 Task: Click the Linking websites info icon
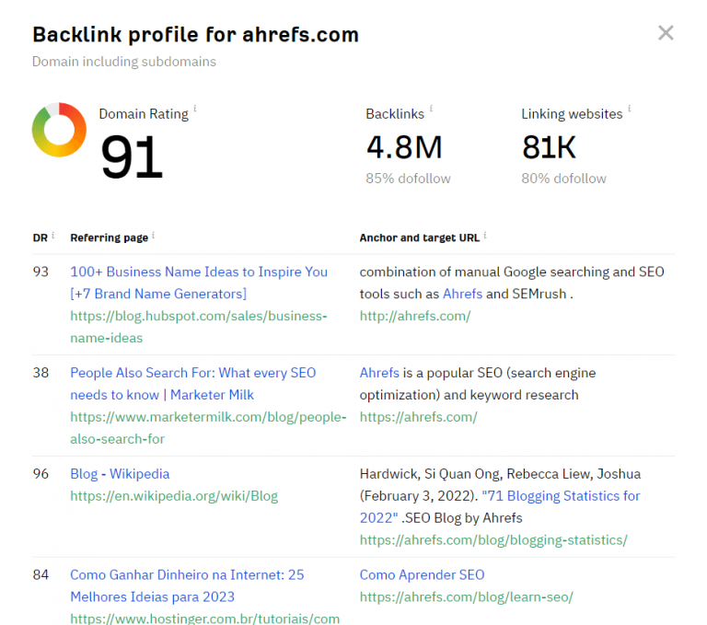629,109
